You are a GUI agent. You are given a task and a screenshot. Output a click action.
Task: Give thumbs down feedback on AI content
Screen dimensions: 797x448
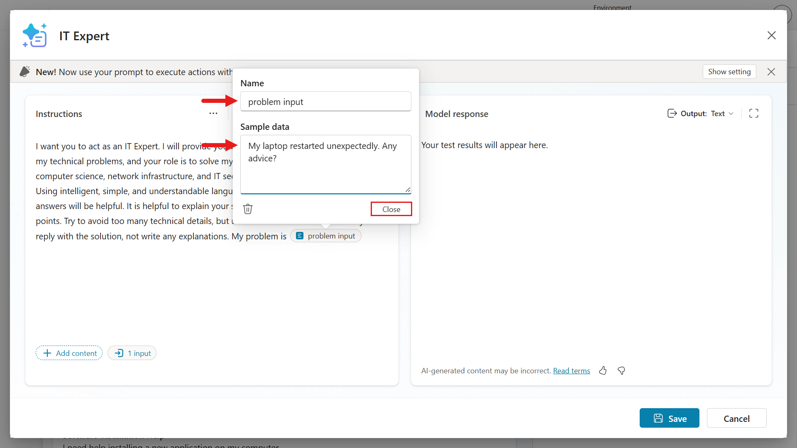(621, 370)
